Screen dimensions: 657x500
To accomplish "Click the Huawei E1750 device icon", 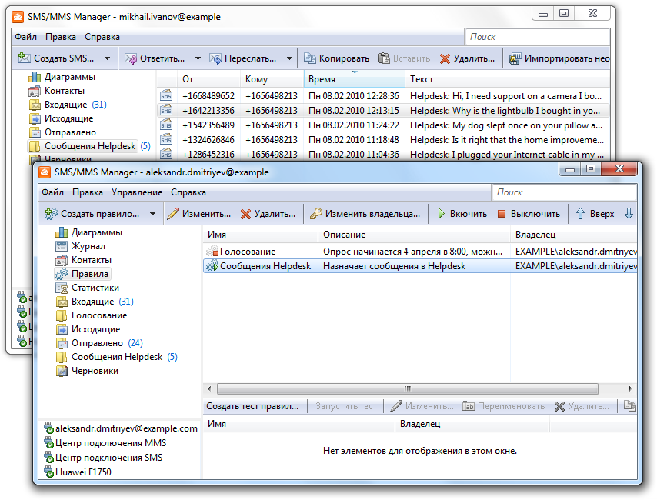I will pyautogui.click(x=48, y=472).
